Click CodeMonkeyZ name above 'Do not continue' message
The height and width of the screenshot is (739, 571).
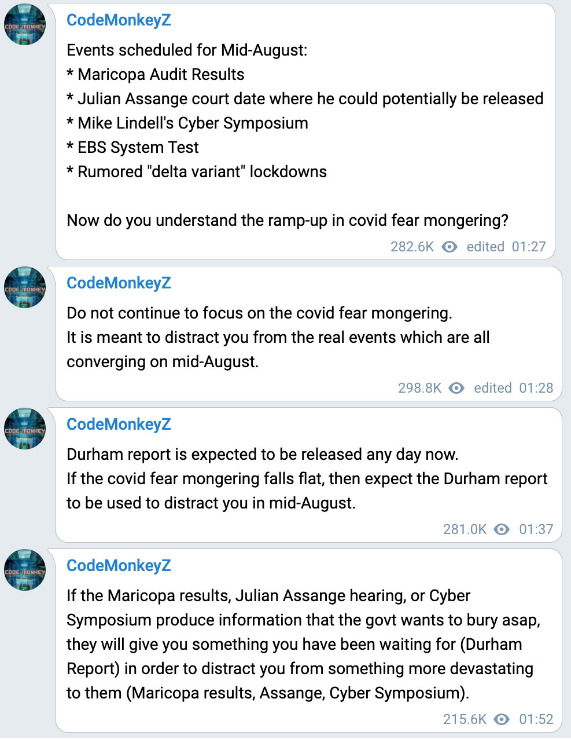(119, 283)
